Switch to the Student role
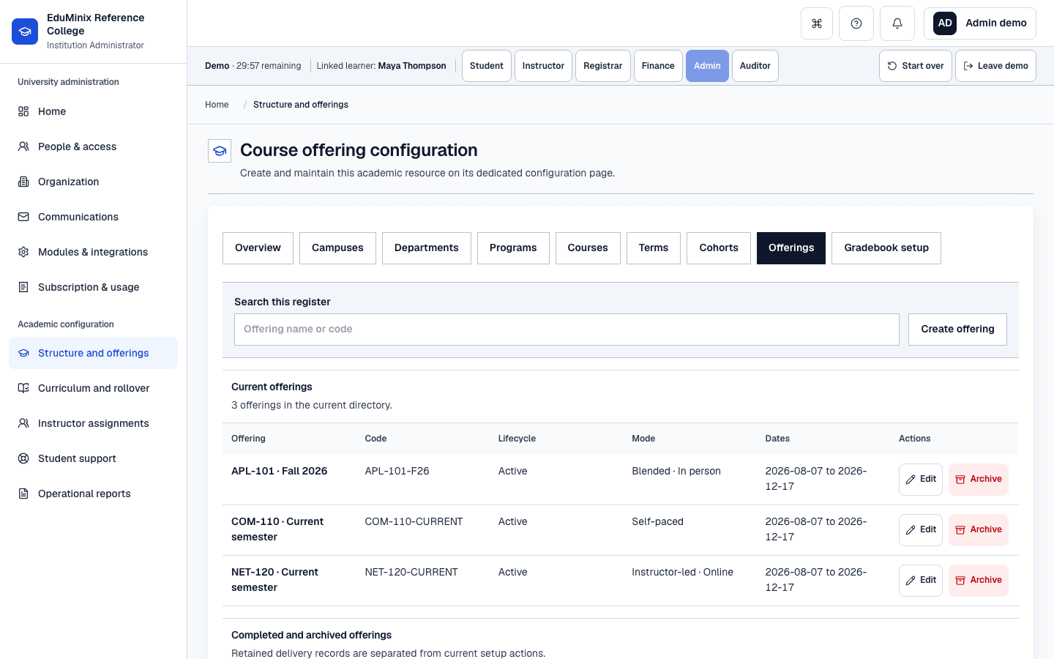Image resolution: width=1054 pixels, height=659 pixels. (487, 66)
